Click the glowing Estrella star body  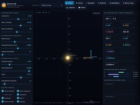pyautogui.click(x=68, y=58)
